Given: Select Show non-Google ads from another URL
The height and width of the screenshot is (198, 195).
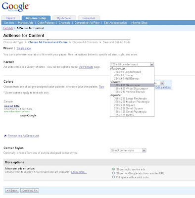Looking at the screenshot, I should [x=113, y=173].
